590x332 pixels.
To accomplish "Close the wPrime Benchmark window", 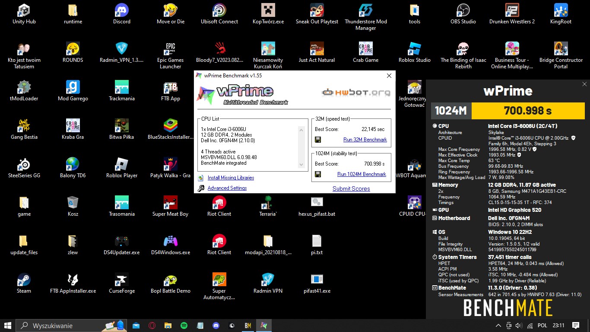I will pyautogui.click(x=389, y=76).
